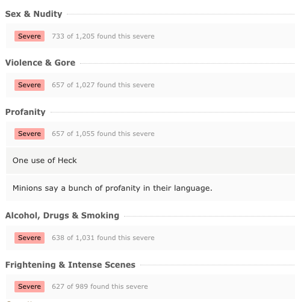Open the Profanity section heading

click(25, 112)
